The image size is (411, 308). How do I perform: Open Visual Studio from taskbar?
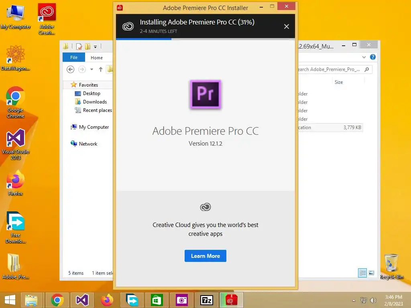coord(82,300)
